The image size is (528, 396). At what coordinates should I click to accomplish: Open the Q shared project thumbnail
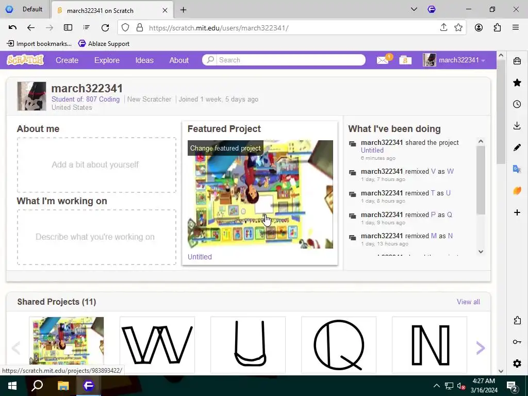pyautogui.click(x=338, y=345)
